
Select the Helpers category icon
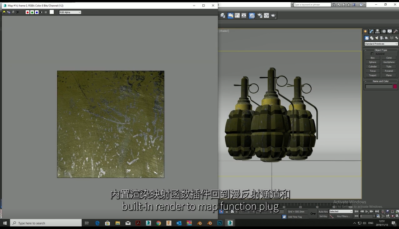point(387,38)
